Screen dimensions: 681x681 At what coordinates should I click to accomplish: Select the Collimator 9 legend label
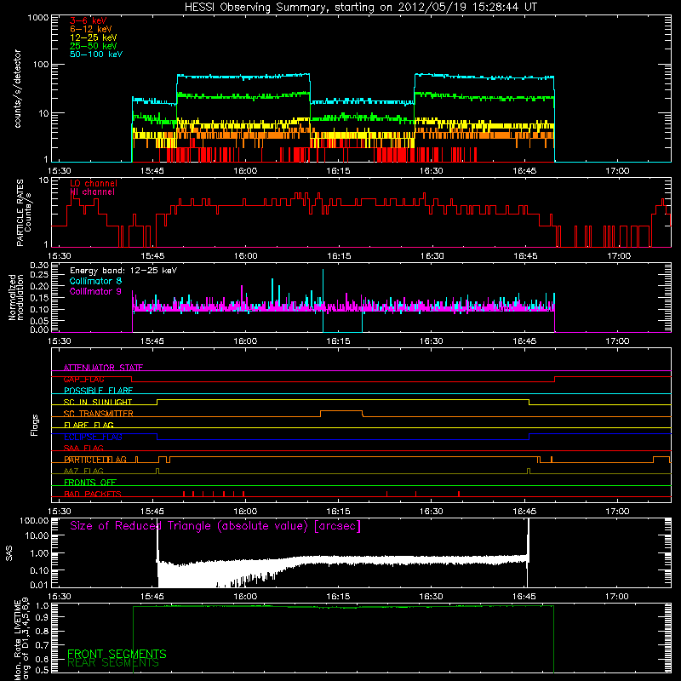95,291
